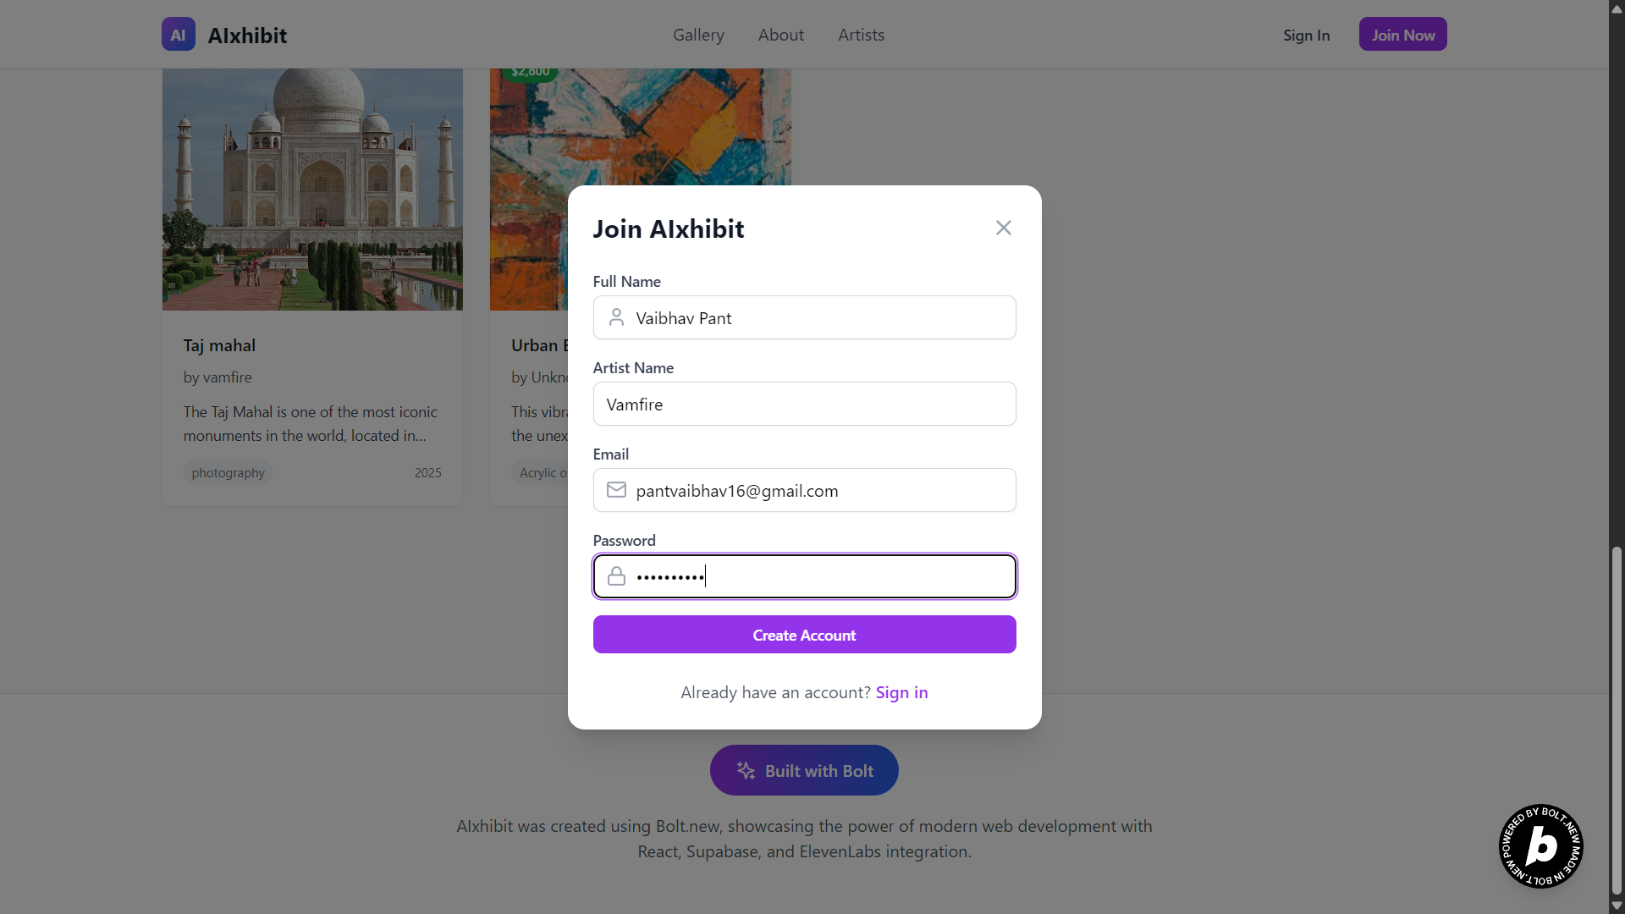Click the Powered by Bolt badge

click(1540, 845)
